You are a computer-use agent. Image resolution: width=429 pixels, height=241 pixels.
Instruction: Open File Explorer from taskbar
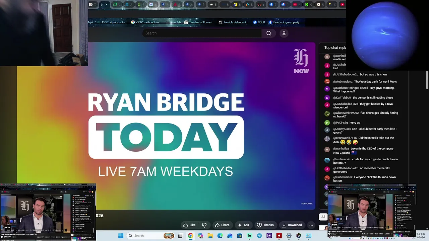[x=210, y=236]
